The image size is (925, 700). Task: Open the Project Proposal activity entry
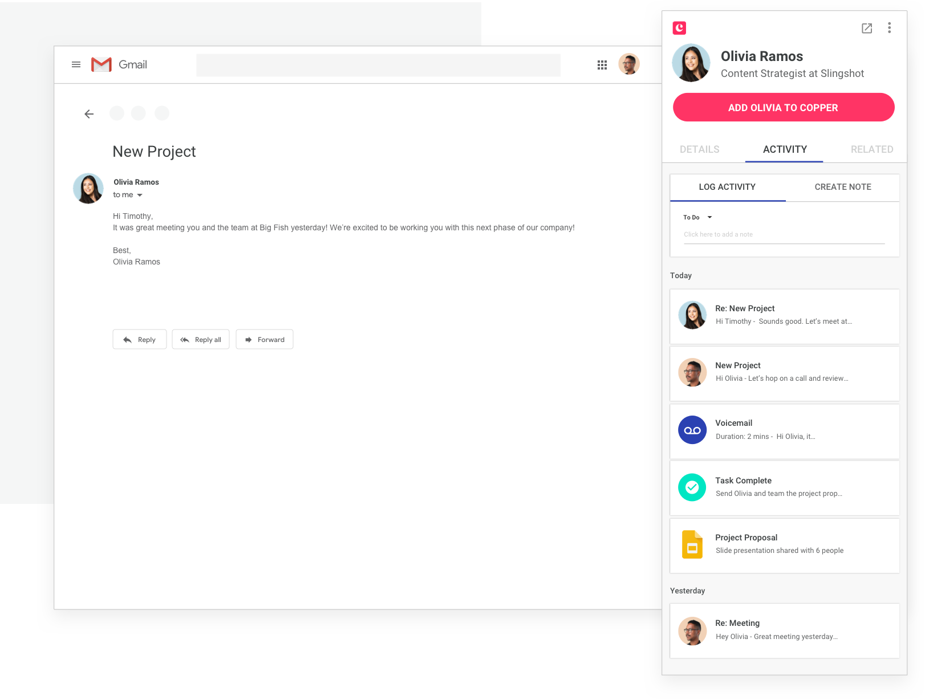(x=785, y=546)
